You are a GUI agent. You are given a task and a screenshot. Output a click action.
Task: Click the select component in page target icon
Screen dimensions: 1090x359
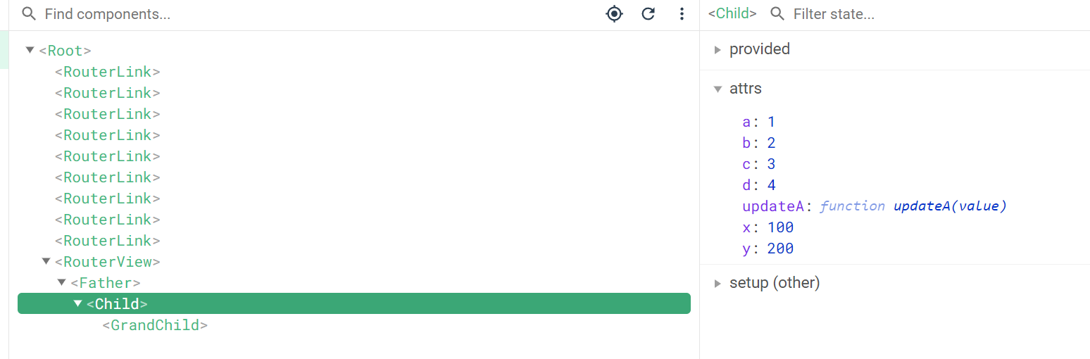[x=615, y=14]
